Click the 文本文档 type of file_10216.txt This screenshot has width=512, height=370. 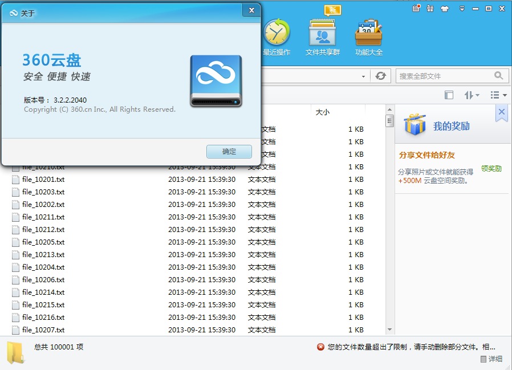(262, 318)
